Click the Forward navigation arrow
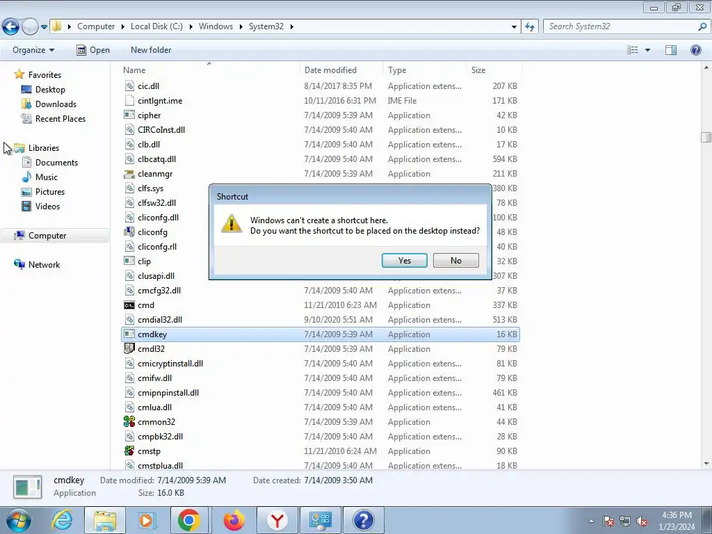The image size is (712, 534). (30, 26)
